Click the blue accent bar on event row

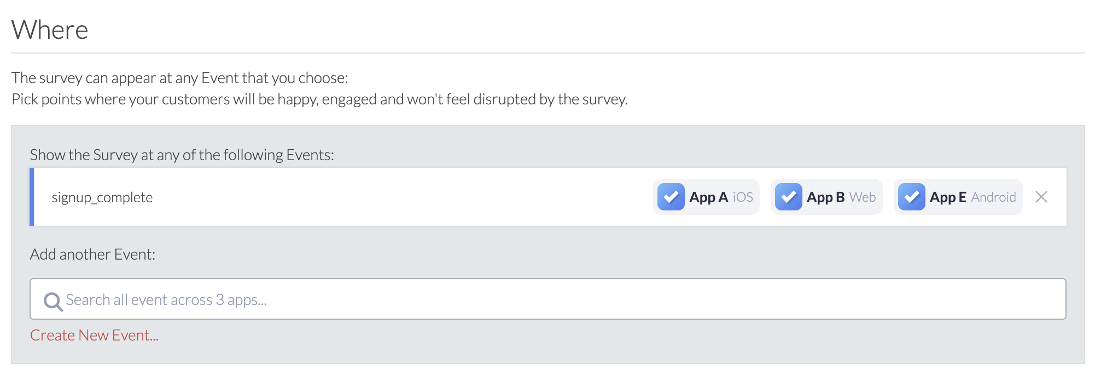[x=32, y=197]
